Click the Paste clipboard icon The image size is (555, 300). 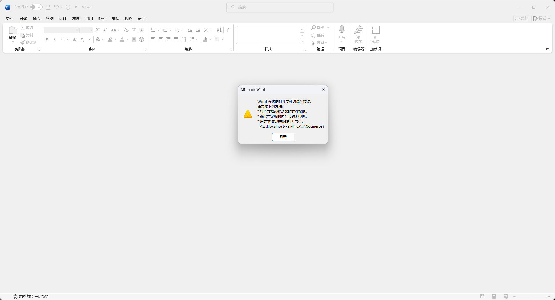12,30
